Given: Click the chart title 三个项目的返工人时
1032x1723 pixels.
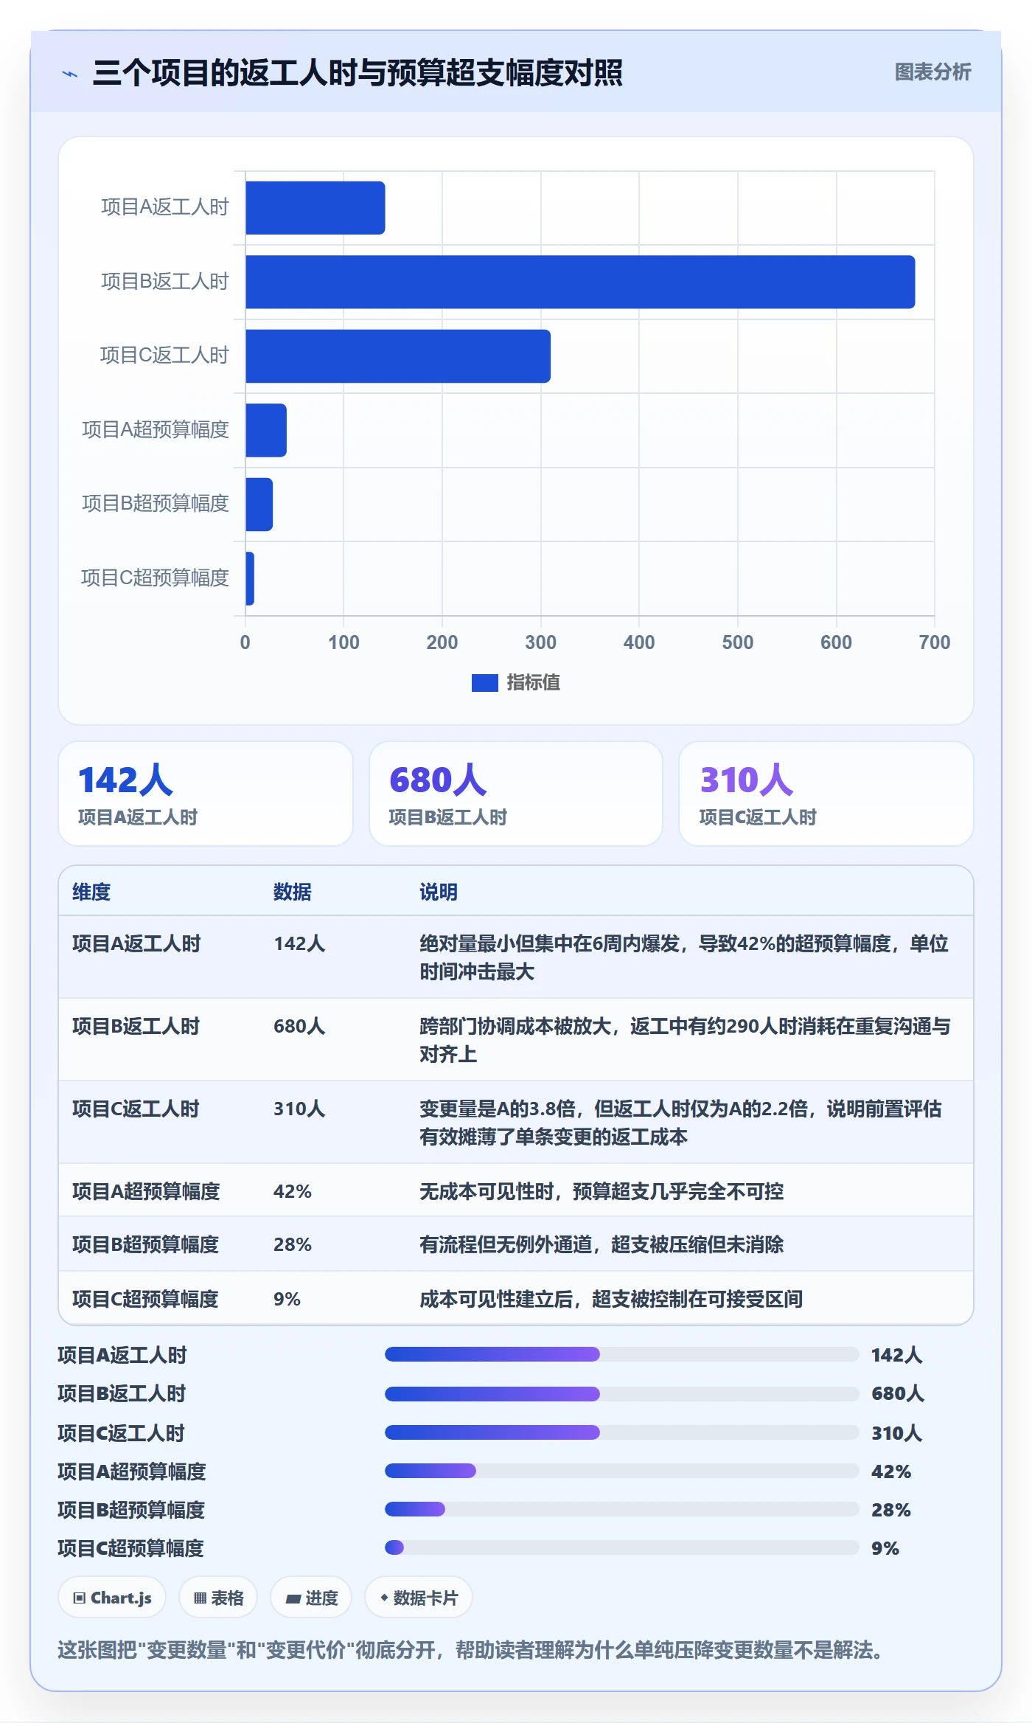Looking at the screenshot, I should click(x=358, y=73).
